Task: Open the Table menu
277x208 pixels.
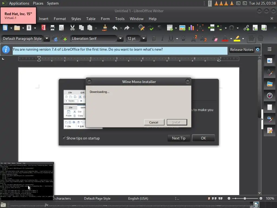Action: 91,19
